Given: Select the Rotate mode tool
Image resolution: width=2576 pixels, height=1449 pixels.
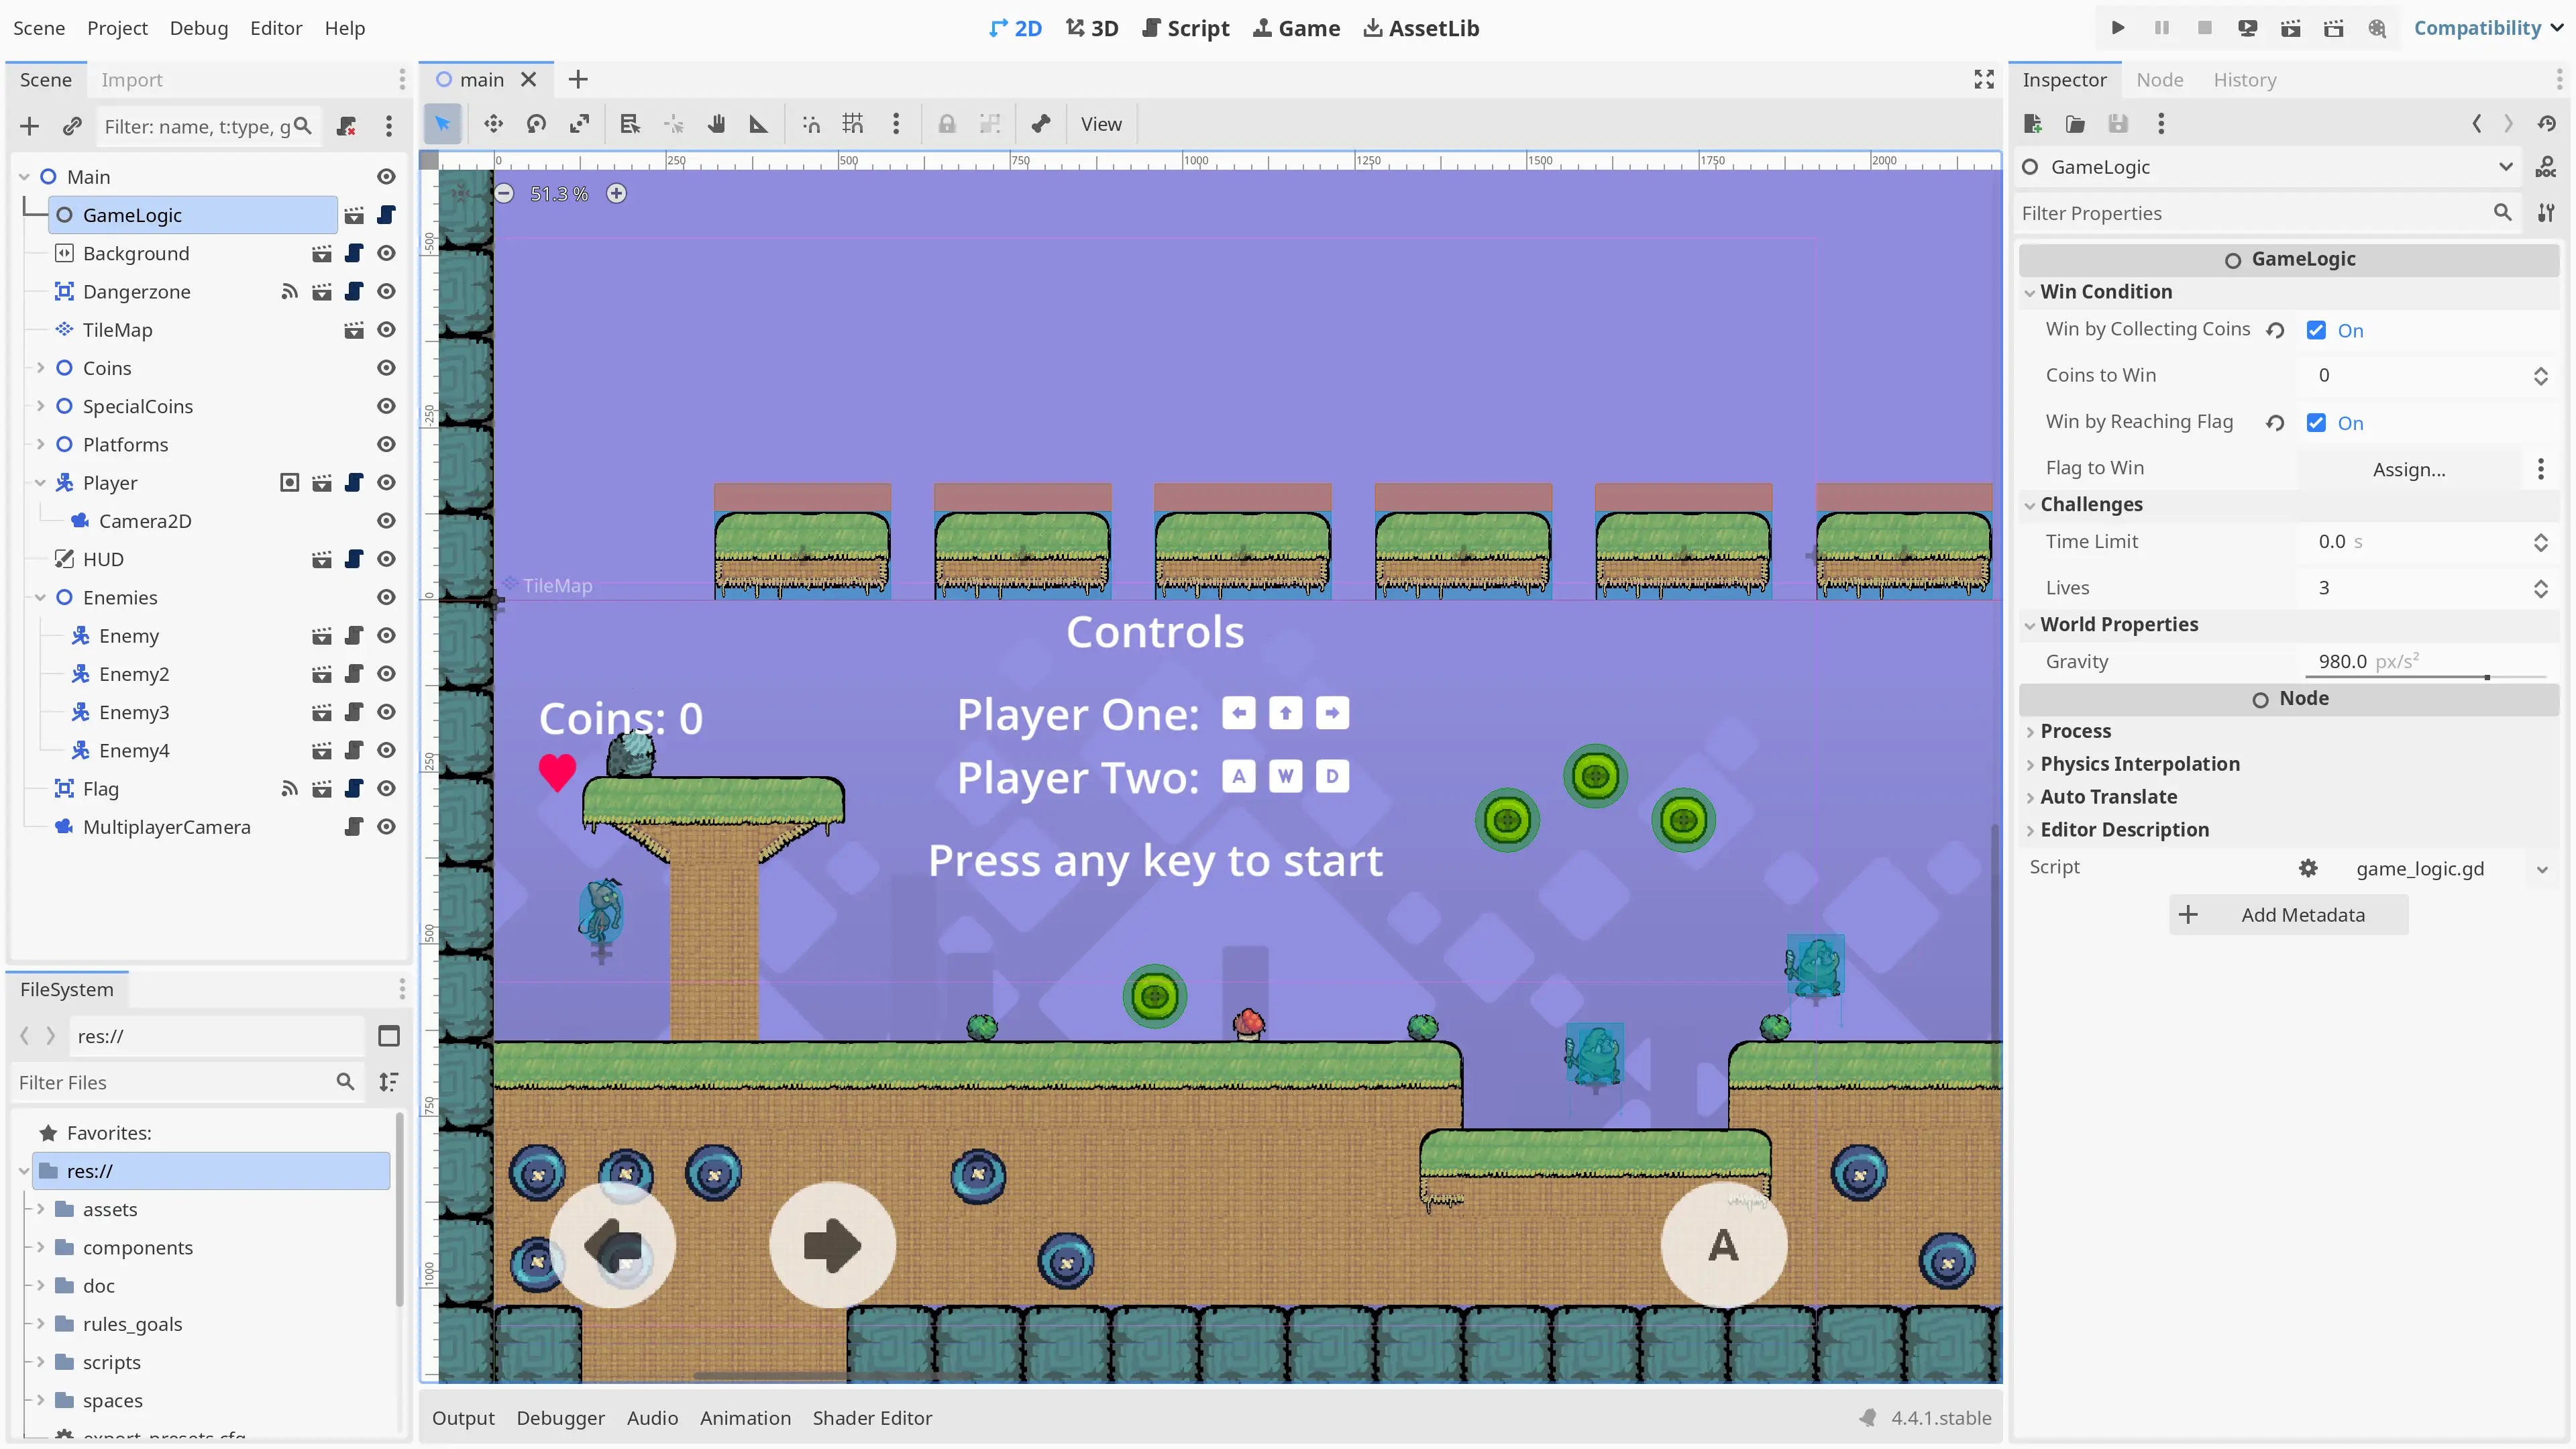Looking at the screenshot, I should (536, 124).
